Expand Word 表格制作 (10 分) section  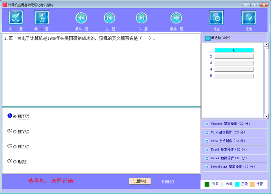point(234,141)
